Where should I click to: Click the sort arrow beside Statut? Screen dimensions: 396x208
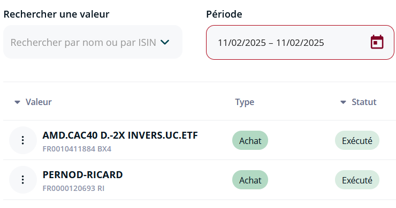tap(343, 102)
